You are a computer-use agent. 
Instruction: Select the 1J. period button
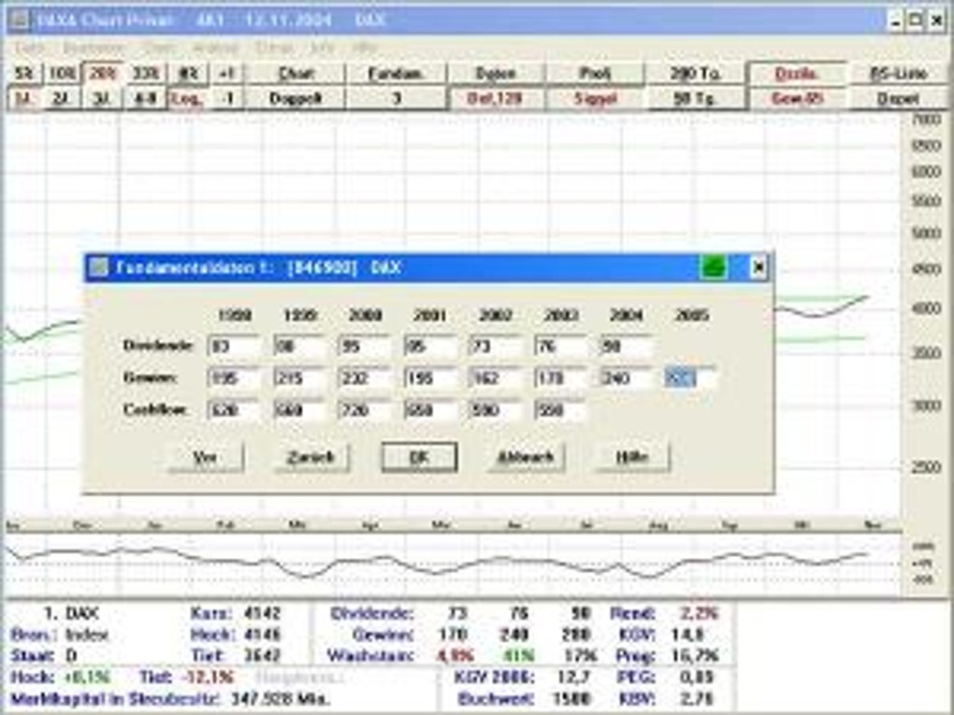tap(23, 98)
